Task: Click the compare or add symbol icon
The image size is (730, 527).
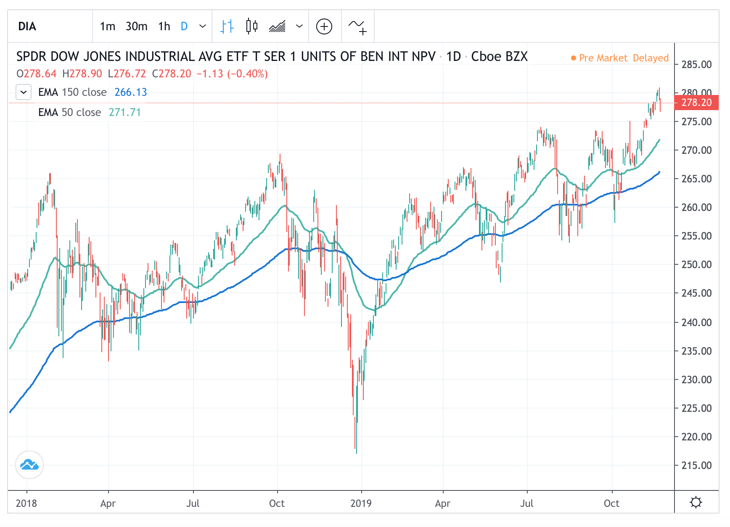Action: pos(324,26)
